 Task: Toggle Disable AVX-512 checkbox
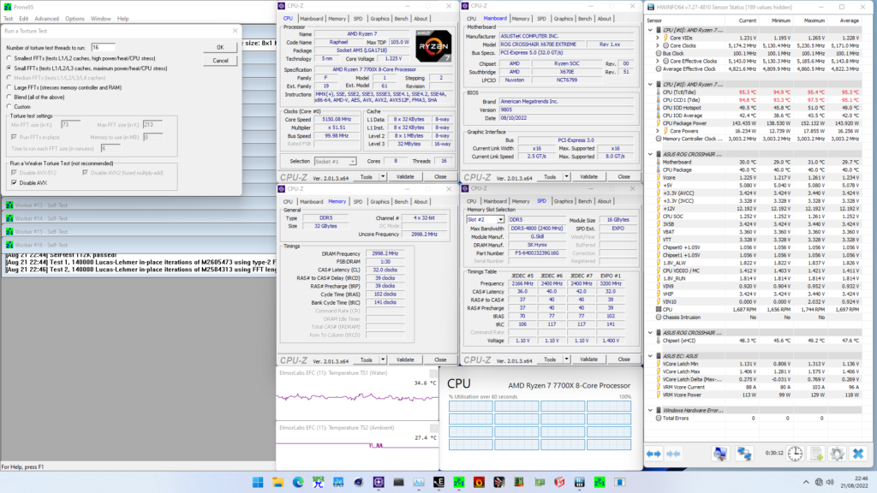tap(14, 173)
